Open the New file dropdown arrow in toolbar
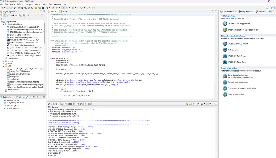Screen dimensions: 276x158 coord(4,8)
